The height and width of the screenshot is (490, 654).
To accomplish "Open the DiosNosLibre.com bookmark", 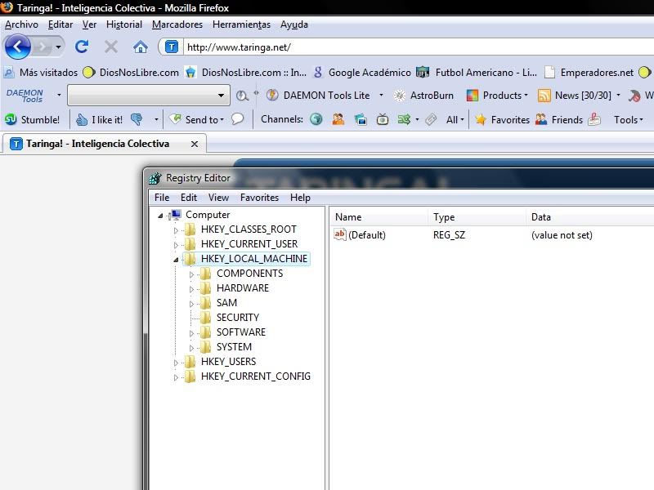I will tap(131, 73).
